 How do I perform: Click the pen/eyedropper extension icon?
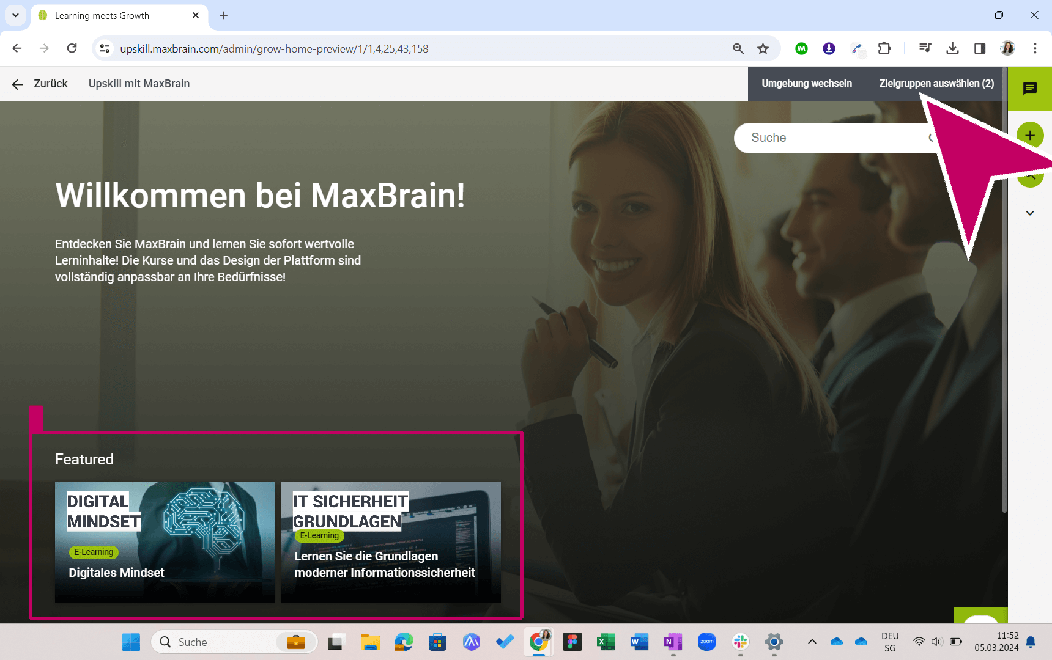(x=857, y=48)
